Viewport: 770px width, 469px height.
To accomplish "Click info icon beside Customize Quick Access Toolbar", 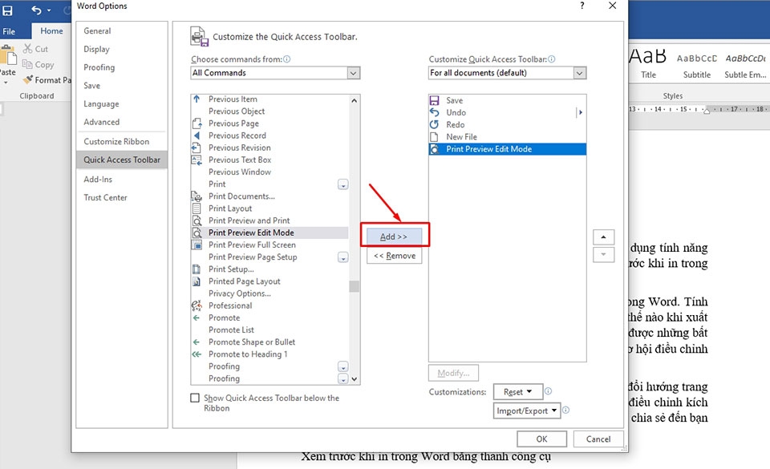I will [552, 59].
